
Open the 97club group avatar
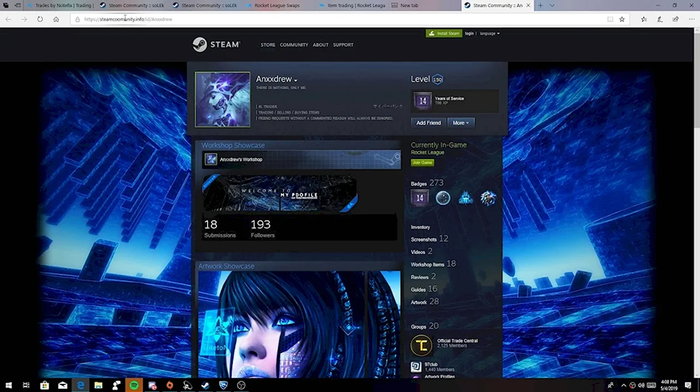(416, 367)
